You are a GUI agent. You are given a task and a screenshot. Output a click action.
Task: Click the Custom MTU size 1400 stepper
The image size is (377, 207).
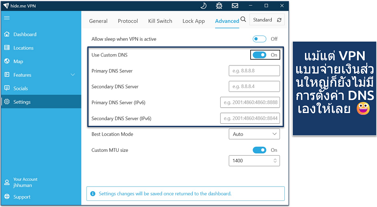[x=275, y=161]
